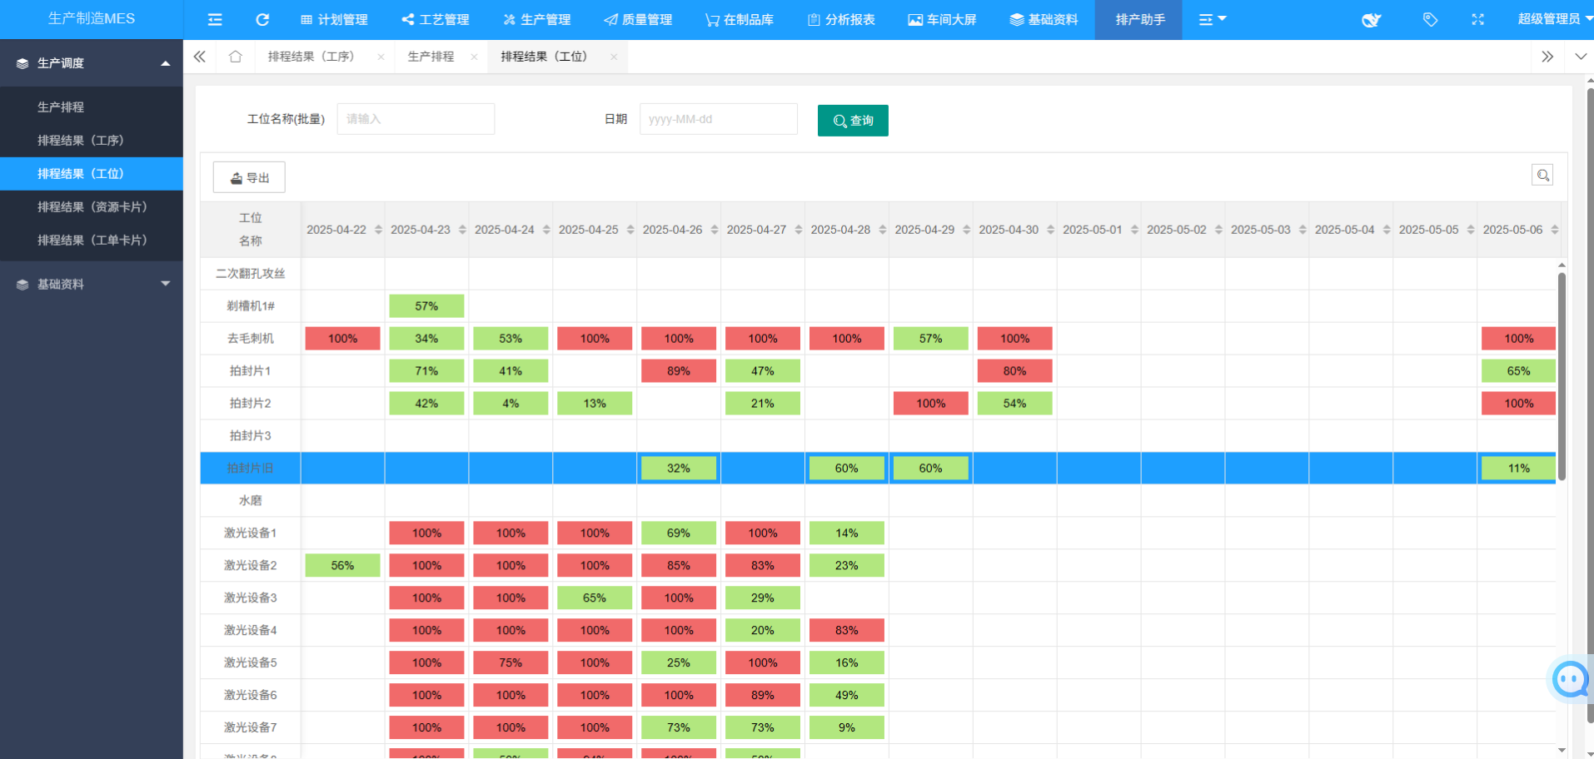1594x759 pixels.
Task: Sort by the 2025-04-22 column
Action: [378, 230]
